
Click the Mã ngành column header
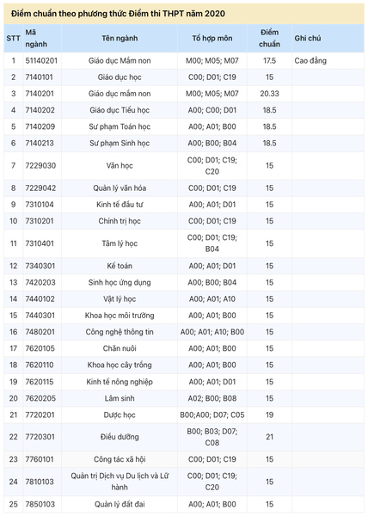(36, 38)
